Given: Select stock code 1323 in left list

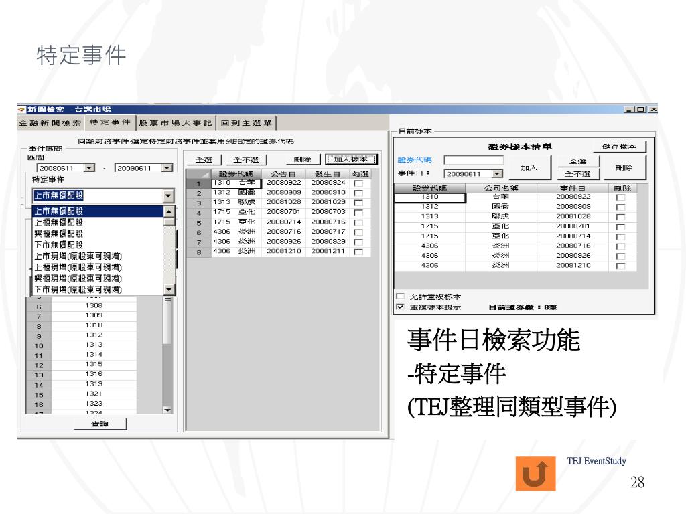Looking at the screenshot, I should click(94, 404).
